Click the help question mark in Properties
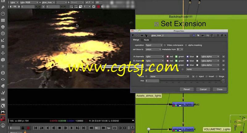This screenshot has height=133, width=247. pos(218,35)
